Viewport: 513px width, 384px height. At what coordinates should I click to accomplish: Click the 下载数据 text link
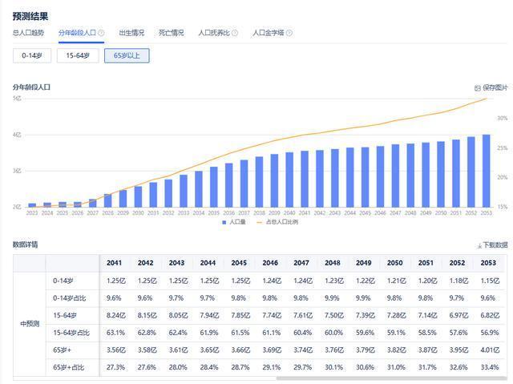(495, 245)
